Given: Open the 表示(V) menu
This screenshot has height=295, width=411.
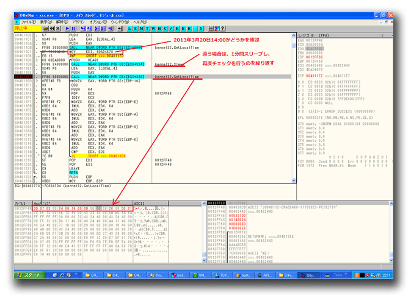Looking at the screenshot, I should (x=46, y=22).
